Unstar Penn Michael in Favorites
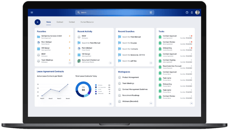Image resolution: width=229 pixels, height=130 pixels. (x=70, y=42)
